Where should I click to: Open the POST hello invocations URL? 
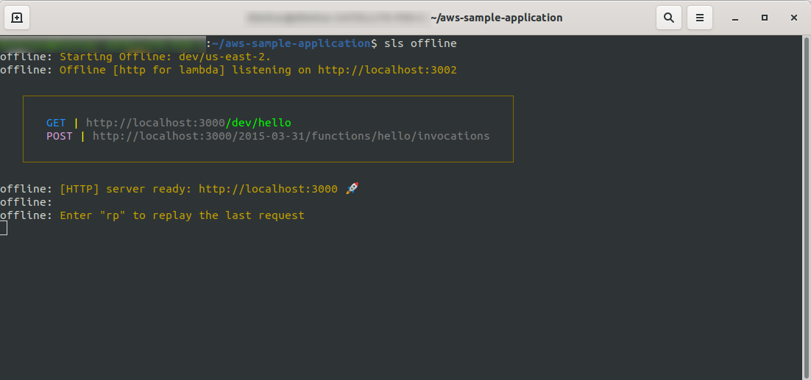point(291,136)
